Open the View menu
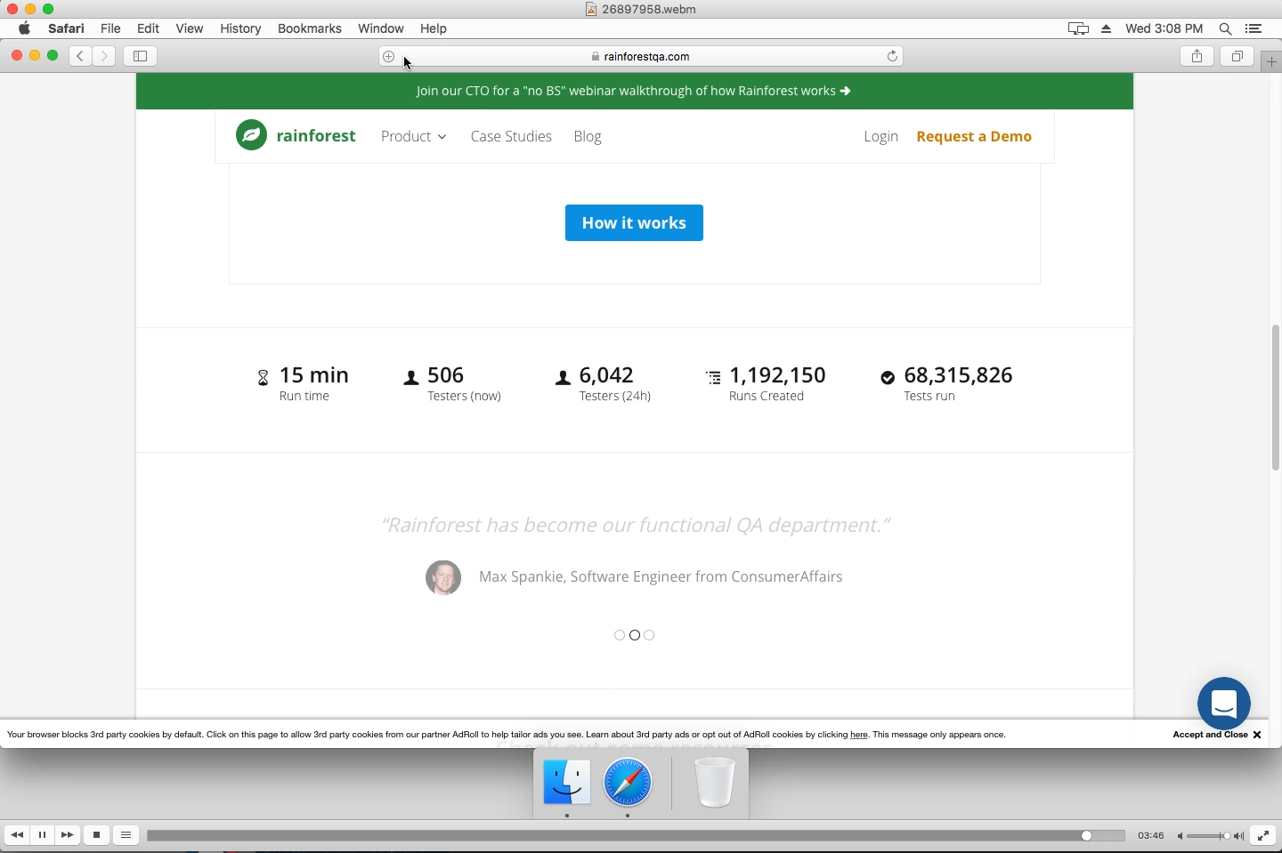Screen dimensions: 1282x853 [189, 28]
